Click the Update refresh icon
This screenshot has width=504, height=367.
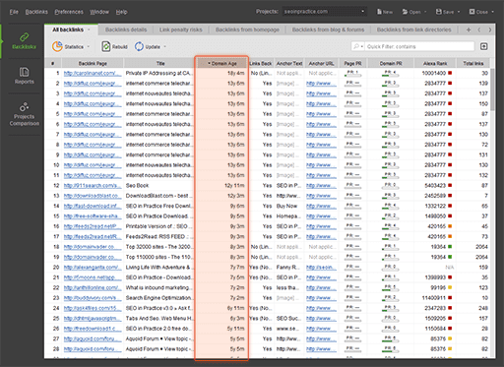click(139, 46)
